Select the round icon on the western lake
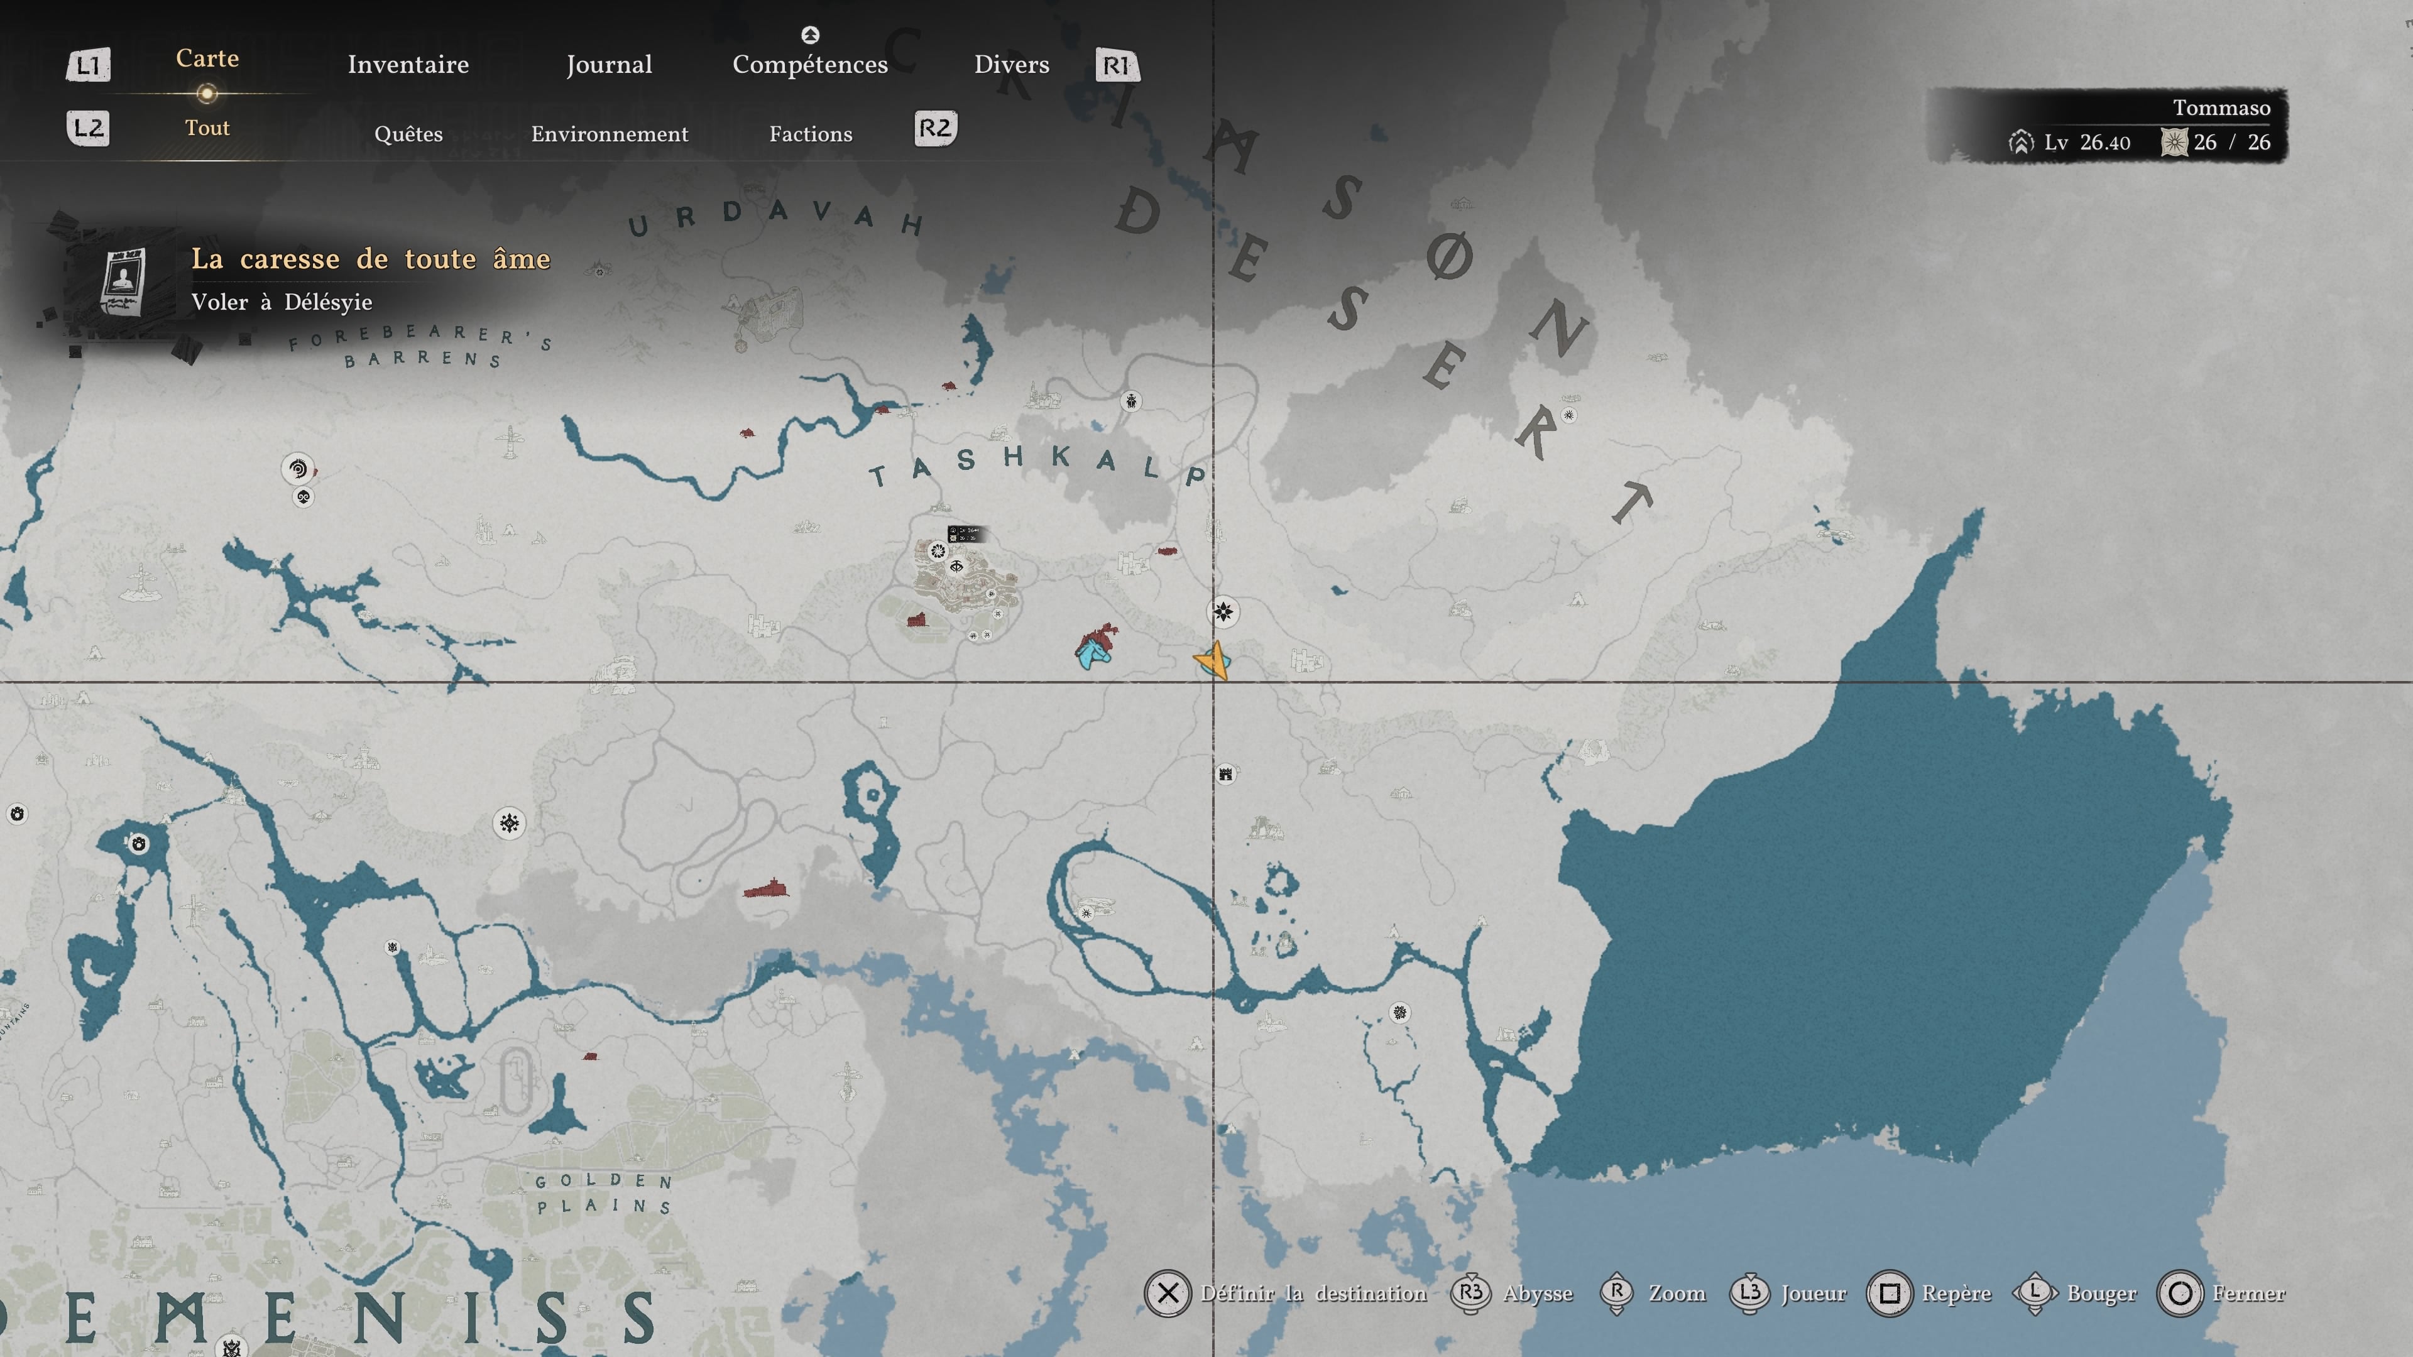The width and height of the screenshot is (2413, 1357). click(x=139, y=844)
